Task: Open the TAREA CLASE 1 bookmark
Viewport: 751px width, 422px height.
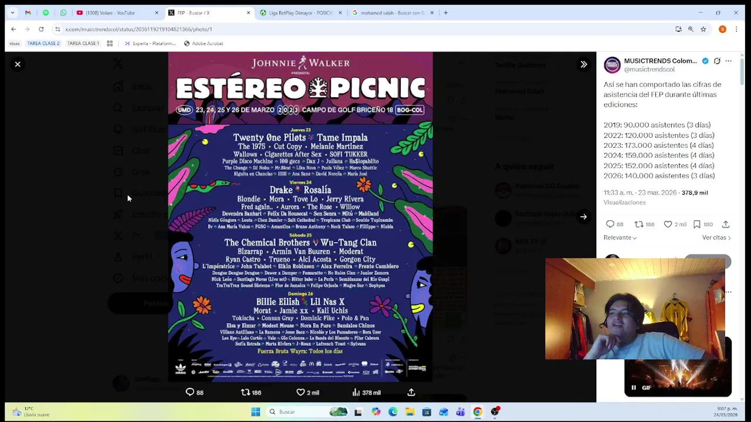Action: [x=83, y=43]
